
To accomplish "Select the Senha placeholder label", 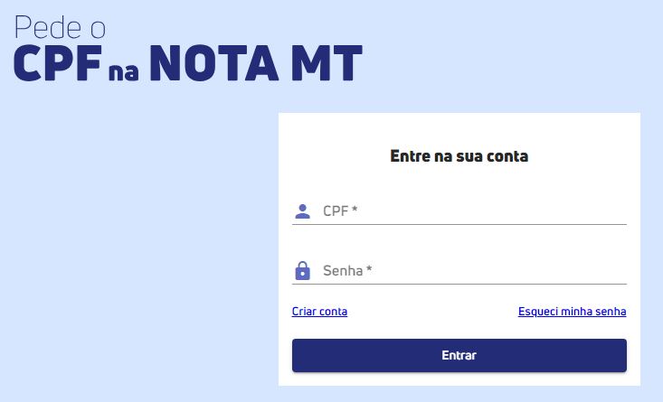I will pyautogui.click(x=343, y=270).
